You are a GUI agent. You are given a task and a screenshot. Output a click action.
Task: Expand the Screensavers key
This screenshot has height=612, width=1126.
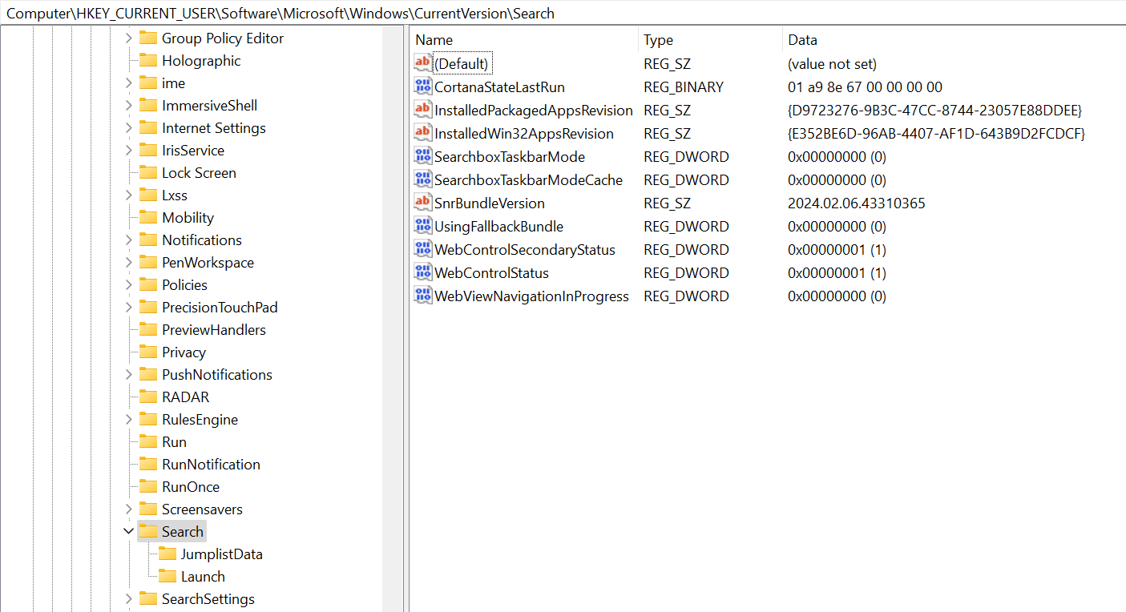click(x=128, y=509)
